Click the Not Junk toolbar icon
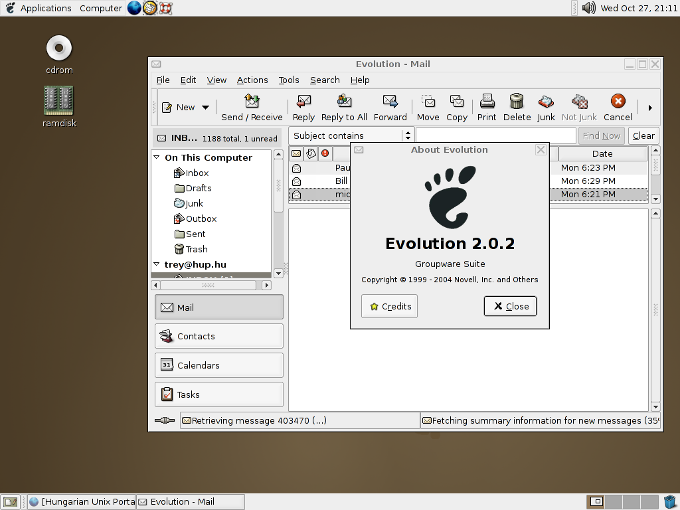The image size is (680, 510). [x=579, y=102]
